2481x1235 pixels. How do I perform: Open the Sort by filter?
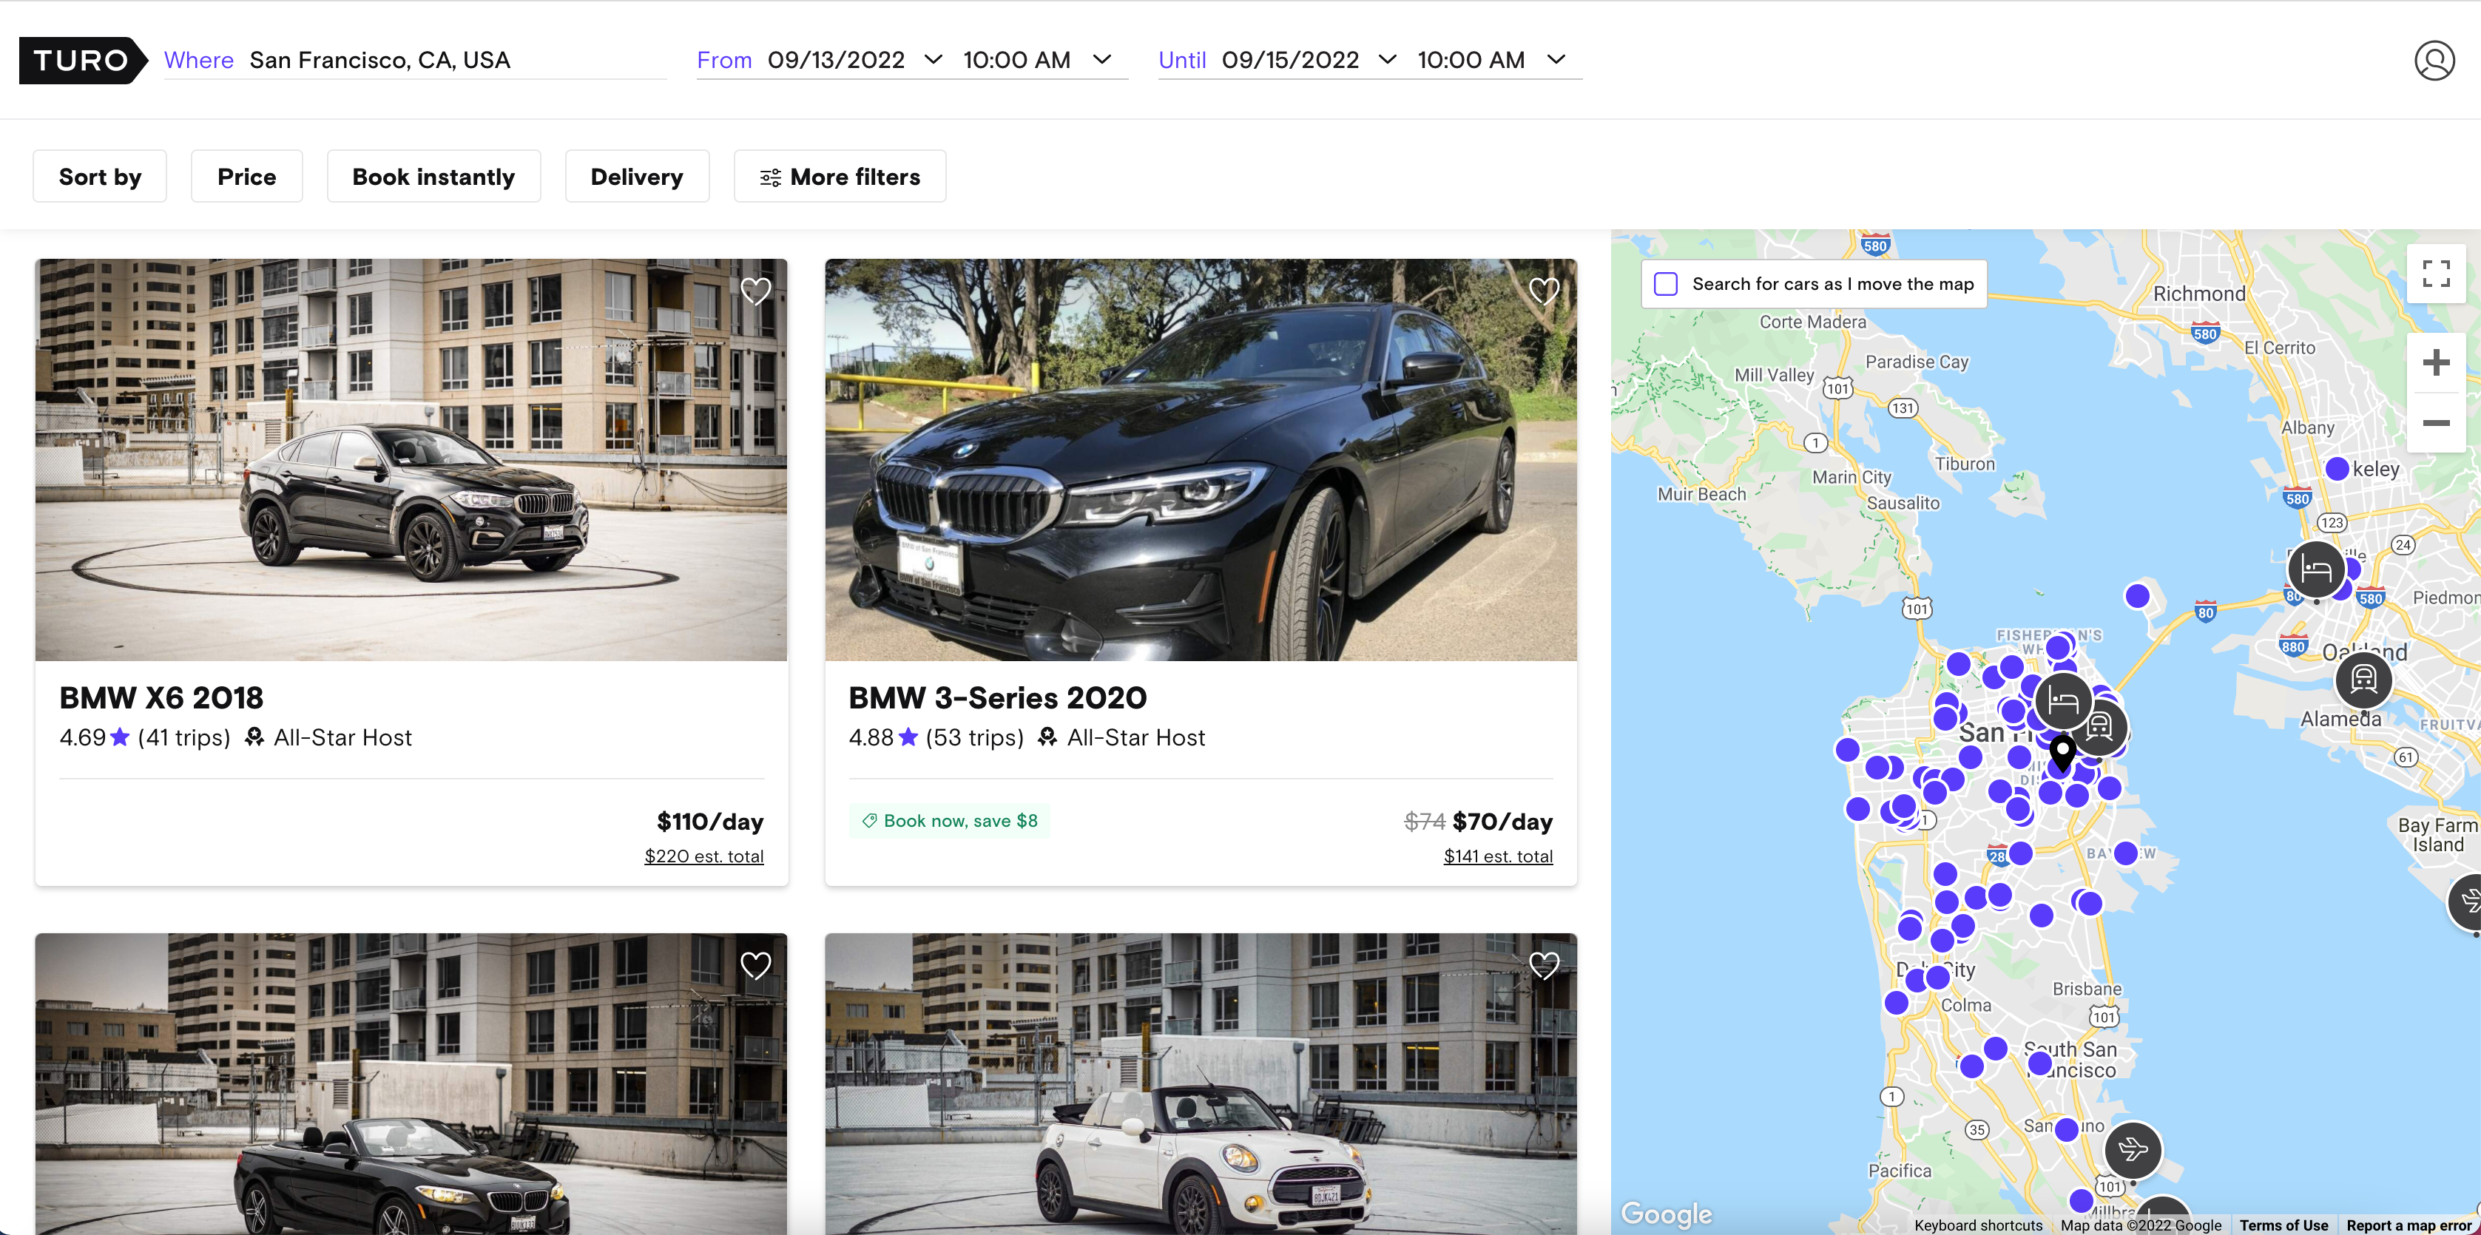[100, 177]
